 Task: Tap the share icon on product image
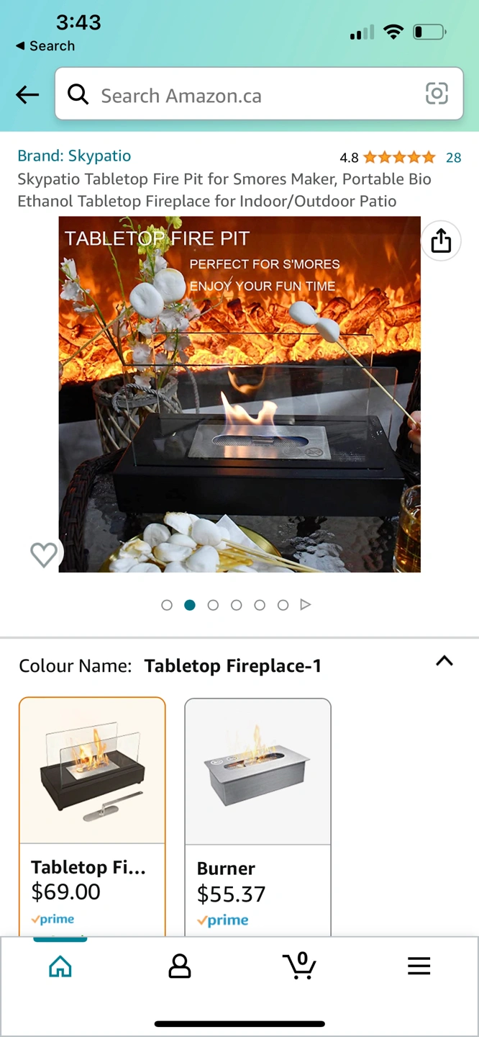click(x=441, y=241)
